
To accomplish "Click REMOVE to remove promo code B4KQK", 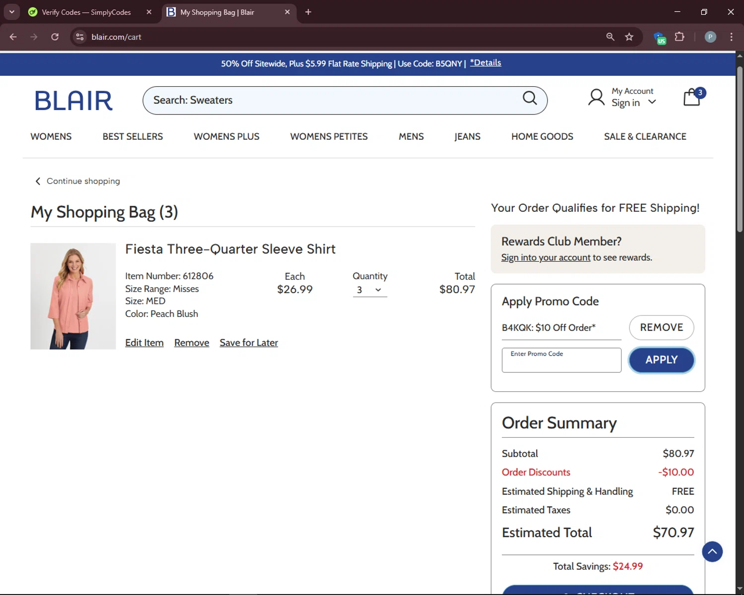I will [x=662, y=327].
